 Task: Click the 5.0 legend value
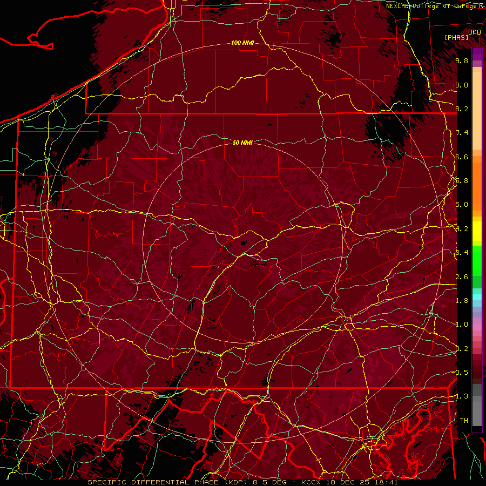[462, 205]
